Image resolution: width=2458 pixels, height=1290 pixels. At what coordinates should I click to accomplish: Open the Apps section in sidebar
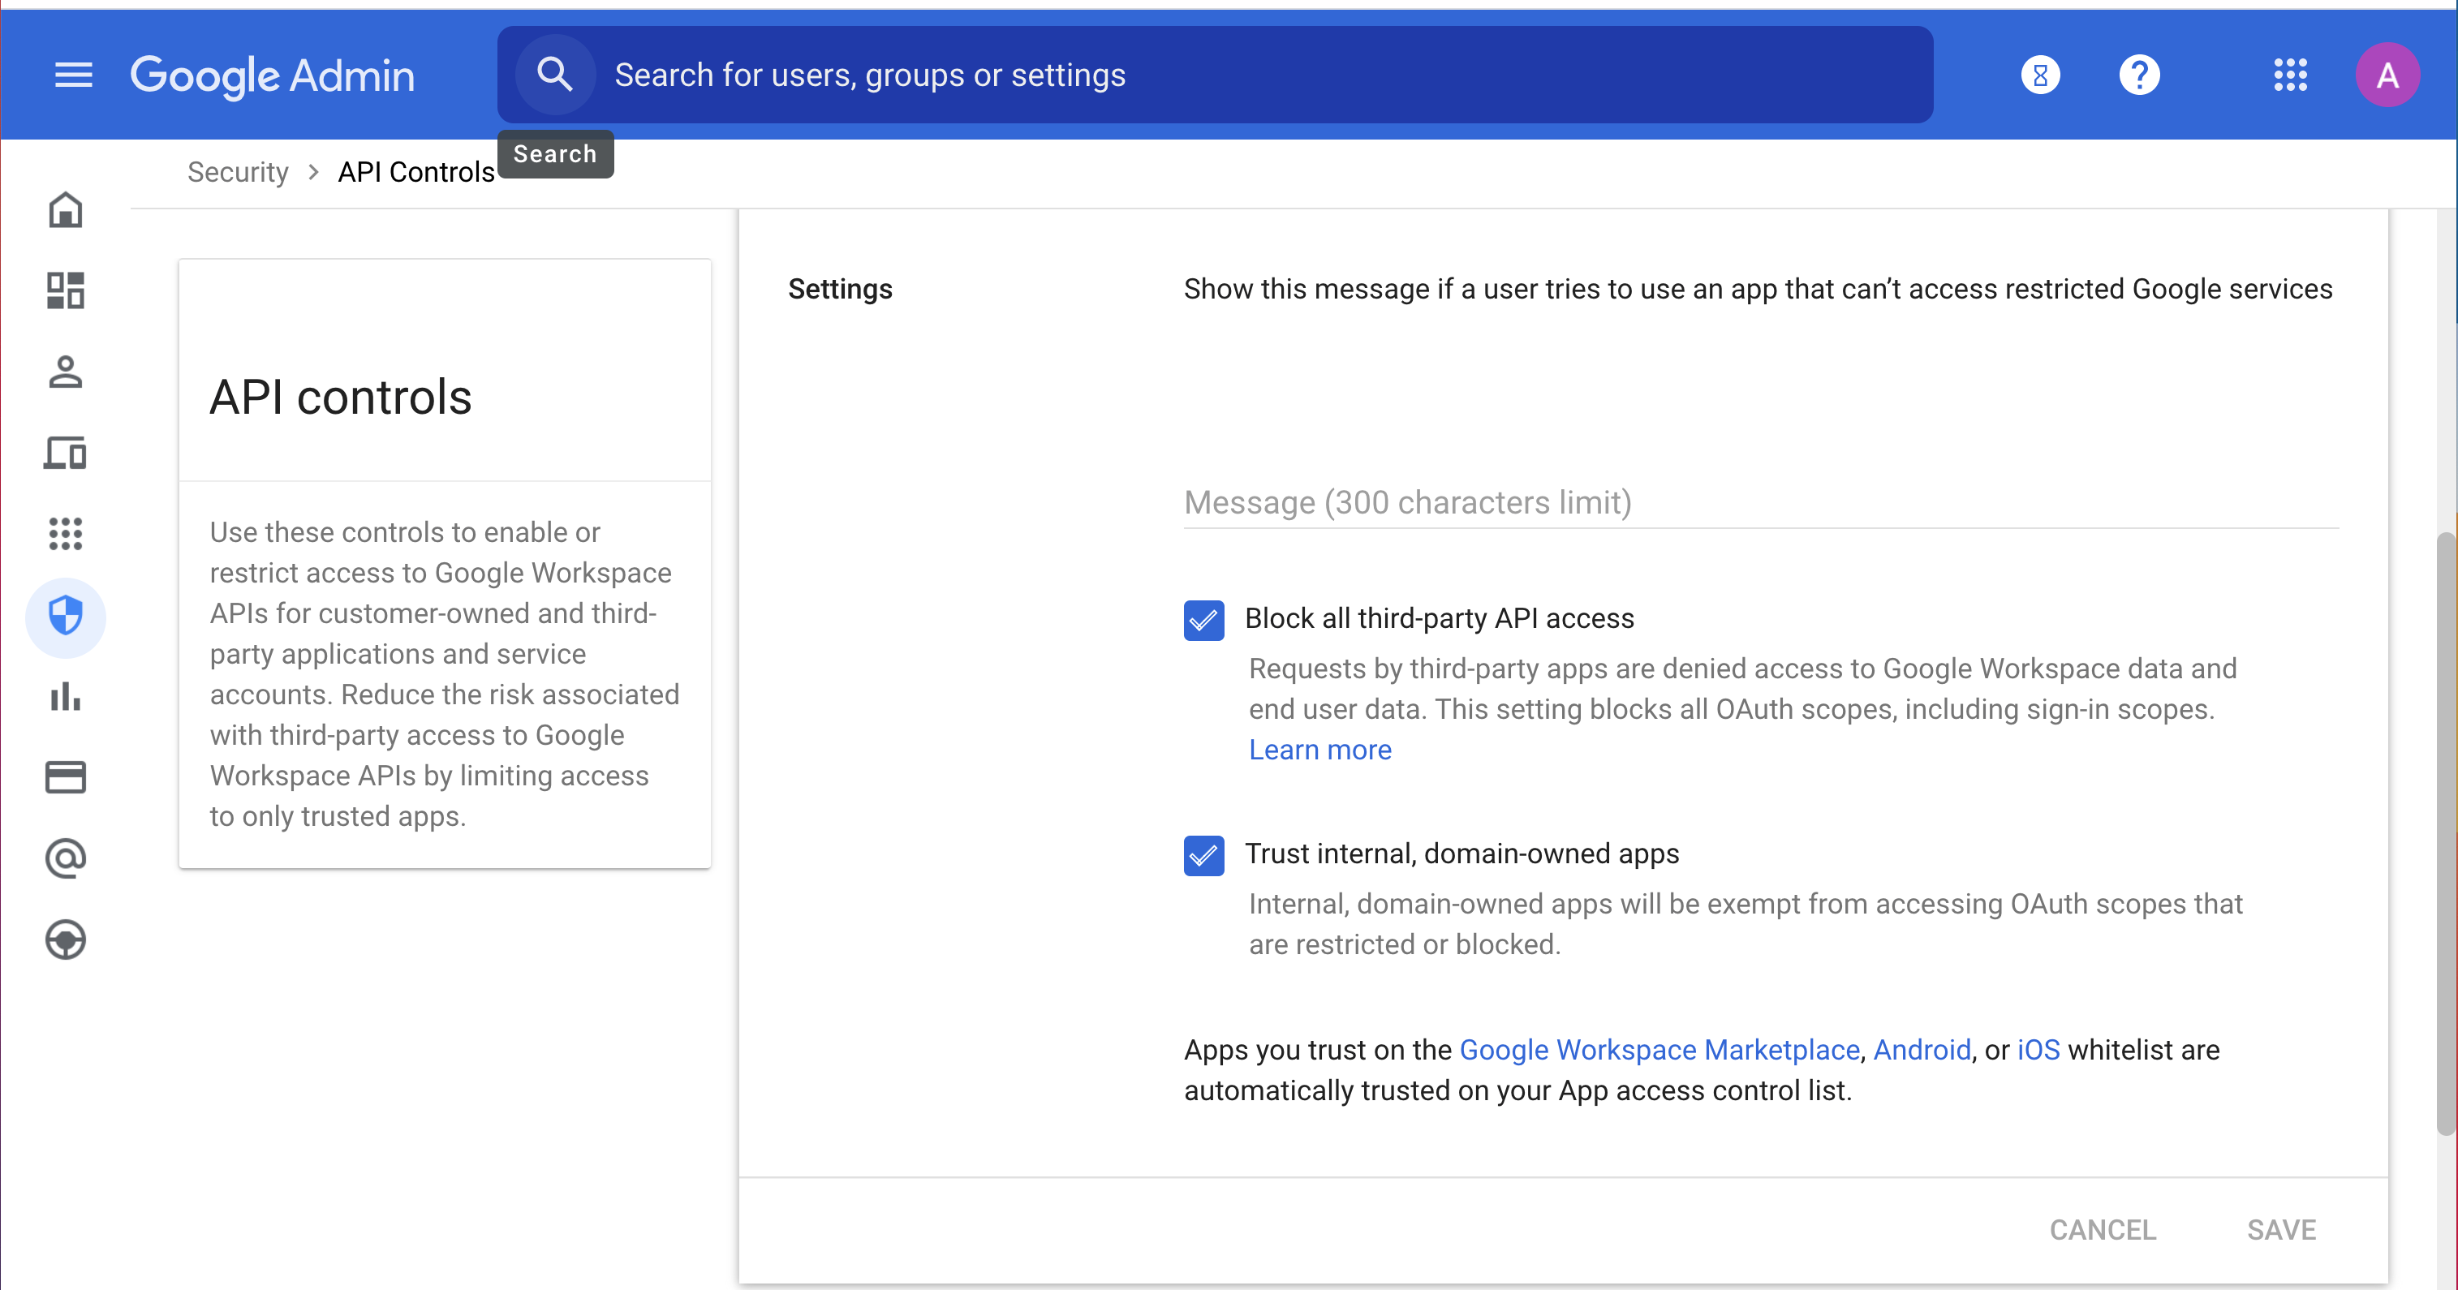(x=65, y=535)
